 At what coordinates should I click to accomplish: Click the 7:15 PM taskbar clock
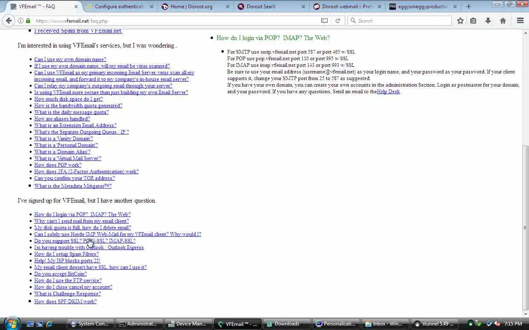pyautogui.click(x=513, y=324)
